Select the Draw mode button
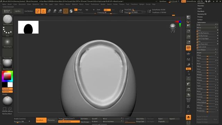The width and height of the screenshot is (222, 125). coord(43,11)
